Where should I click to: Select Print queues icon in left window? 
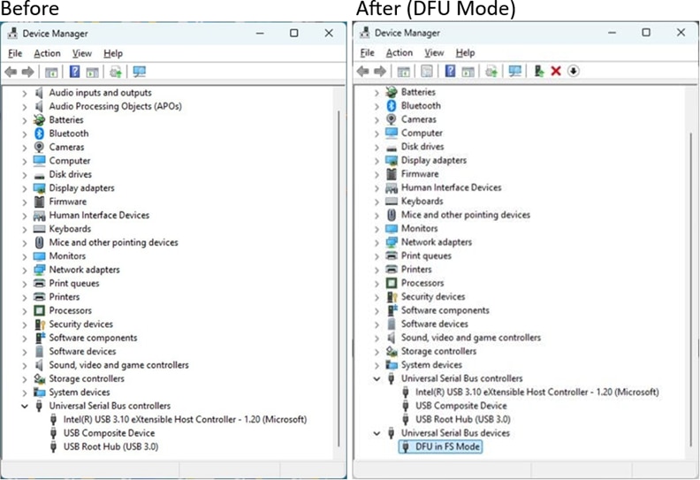(39, 283)
